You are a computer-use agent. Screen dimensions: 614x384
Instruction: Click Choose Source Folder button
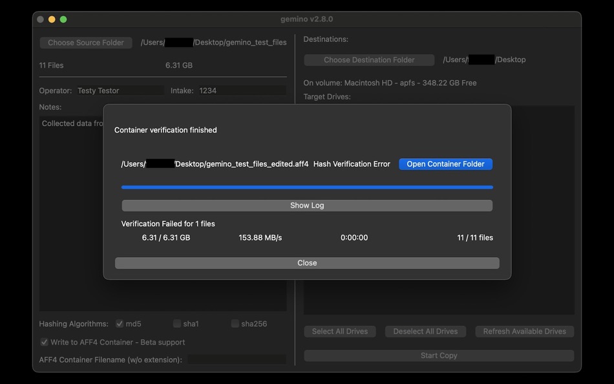(86, 43)
